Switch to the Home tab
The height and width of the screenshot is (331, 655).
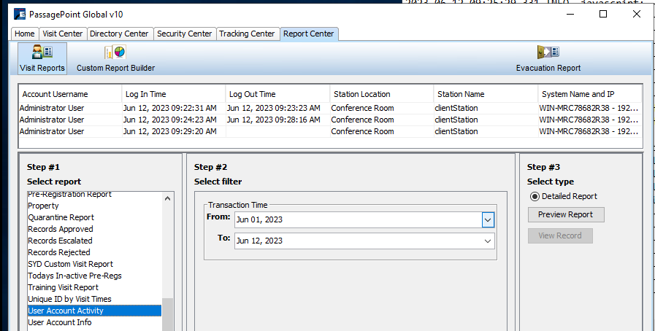pos(25,34)
